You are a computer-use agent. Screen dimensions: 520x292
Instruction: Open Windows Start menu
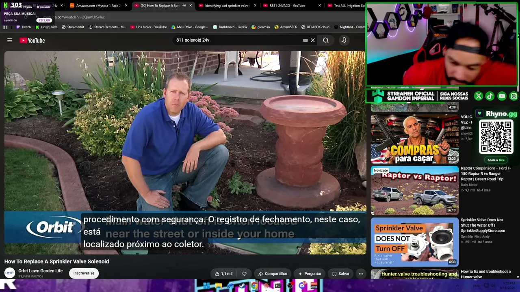click(206, 286)
